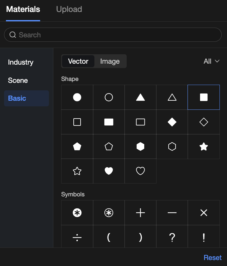Image resolution: width=227 pixels, height=266 pixels.
Task: Select the Industry category
Action: [x=21, y=62]
